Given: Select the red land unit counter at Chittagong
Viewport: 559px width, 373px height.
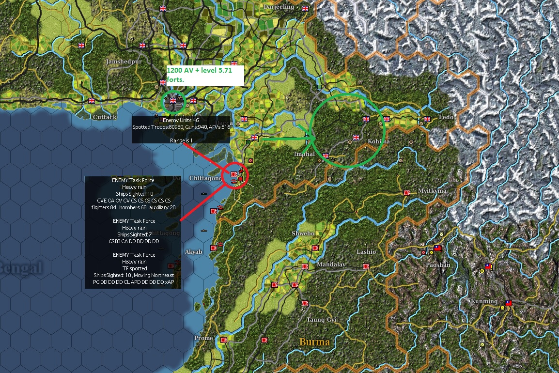Looking at the screenshot, I should [241, 179].
